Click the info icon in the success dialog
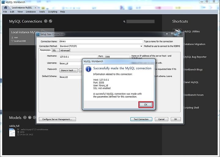Screen dimensions: 220x157 pos(88,69)
